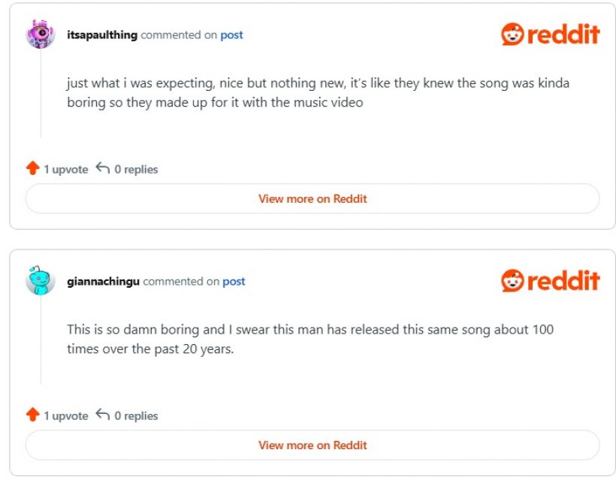Click '0 replies' label on first comment
Image resolution: width=616 pixels, height=477 pixels.
[x=136, y=169]
